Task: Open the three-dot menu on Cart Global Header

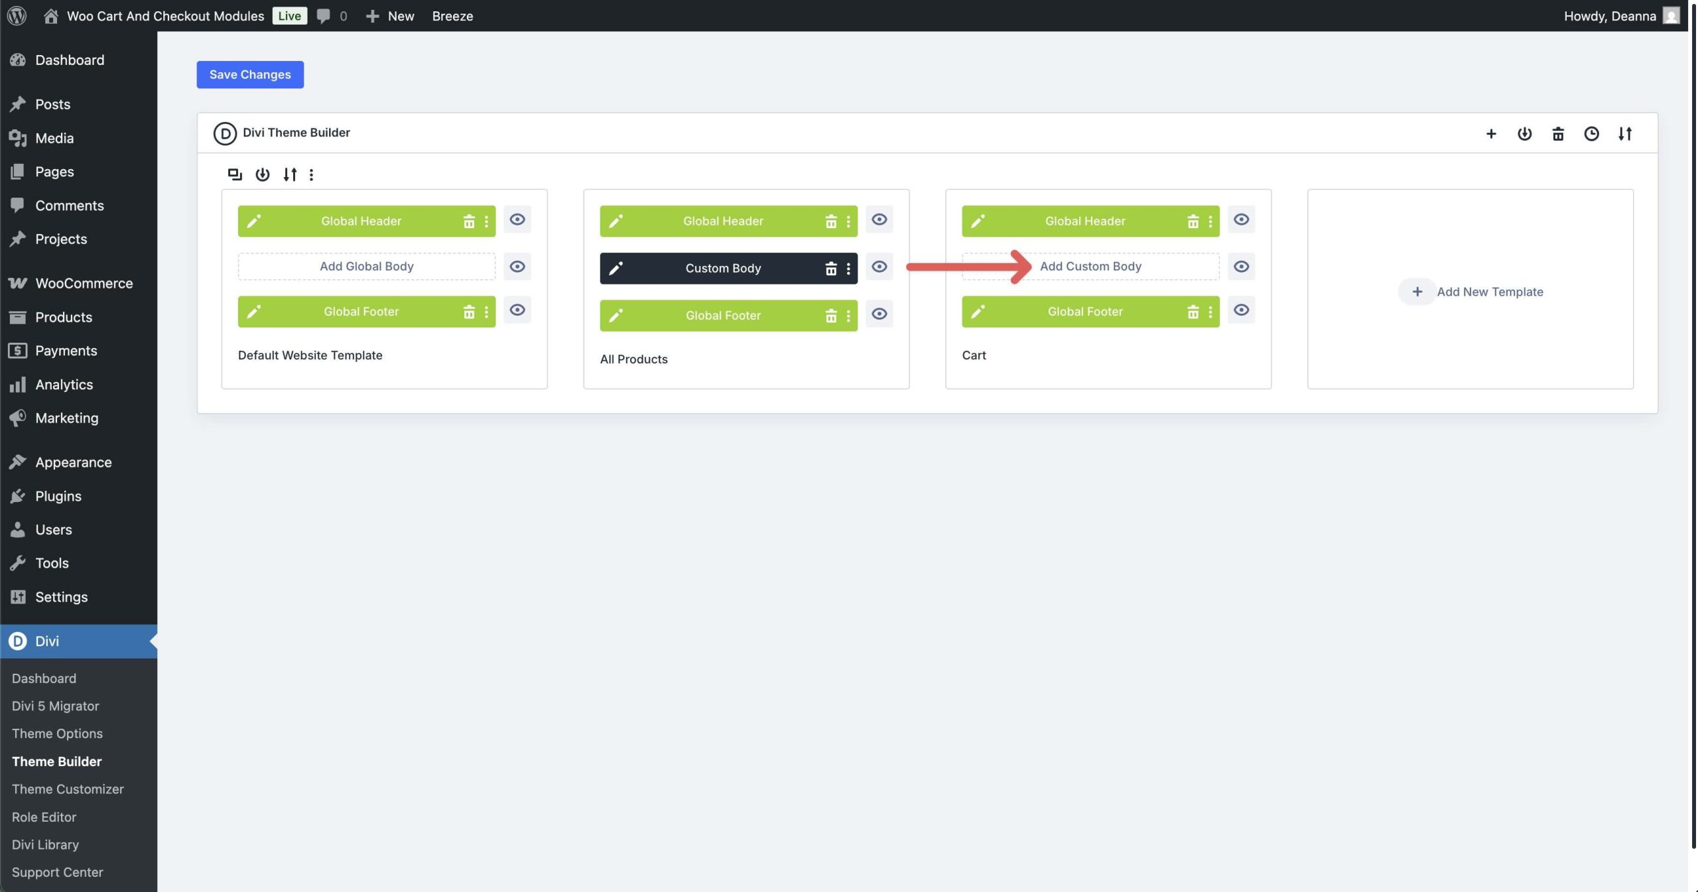Action: click(x=1211, y=221)
